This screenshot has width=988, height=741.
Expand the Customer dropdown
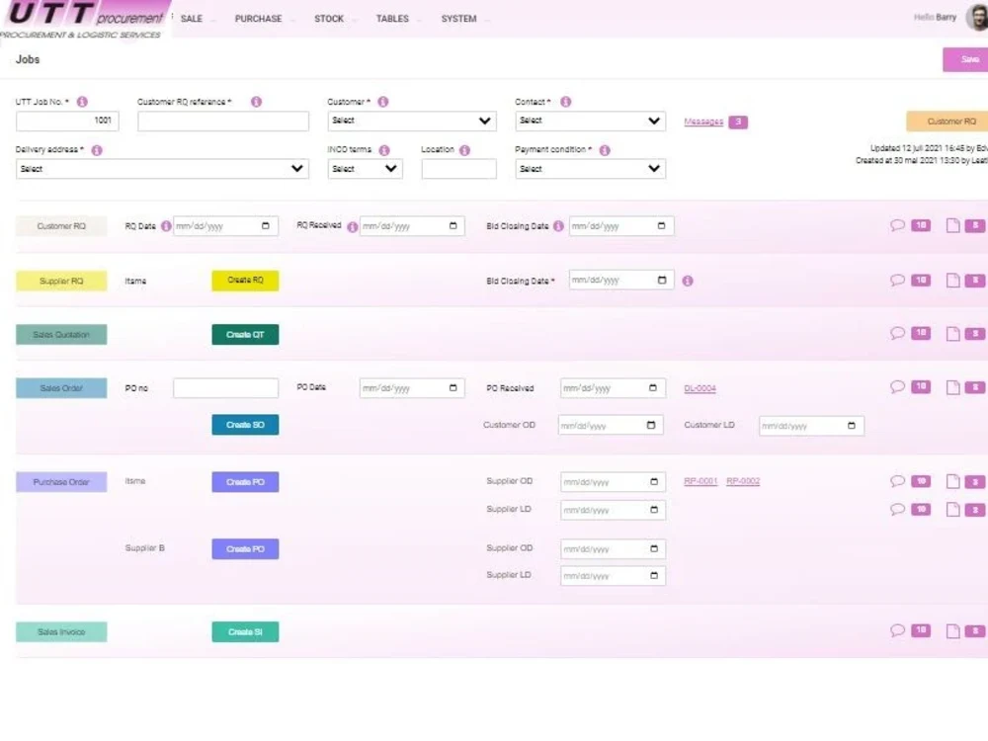pyautogui.click(x=411, y=121)
